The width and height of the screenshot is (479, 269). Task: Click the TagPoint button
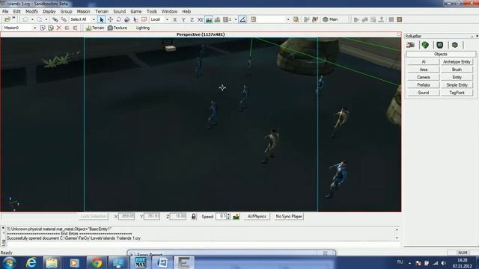click(457, 93)
